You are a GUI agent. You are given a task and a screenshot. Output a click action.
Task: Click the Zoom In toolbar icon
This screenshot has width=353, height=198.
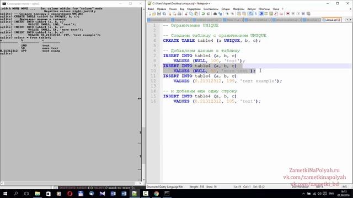point(227,14)
